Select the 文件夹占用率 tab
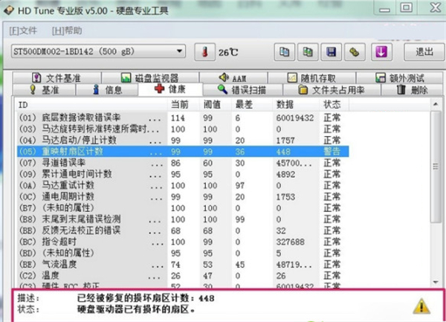Image resolution: width=446 pixels, height=322 pixels. click(x=331, y=90)
